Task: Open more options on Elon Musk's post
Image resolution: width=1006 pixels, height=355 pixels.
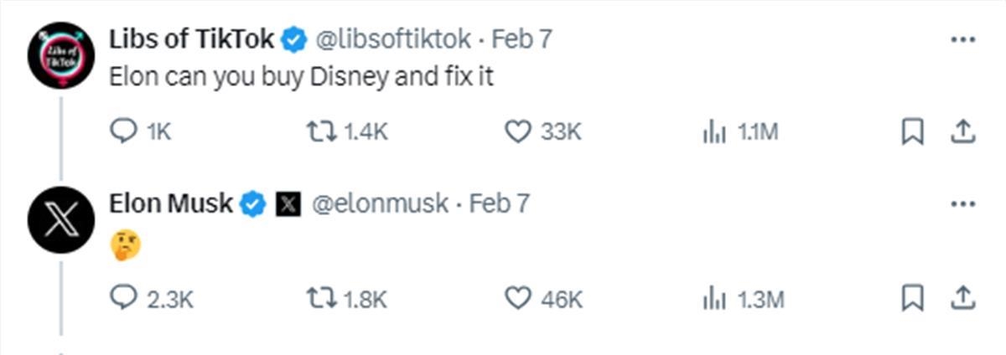Action: 962,204
